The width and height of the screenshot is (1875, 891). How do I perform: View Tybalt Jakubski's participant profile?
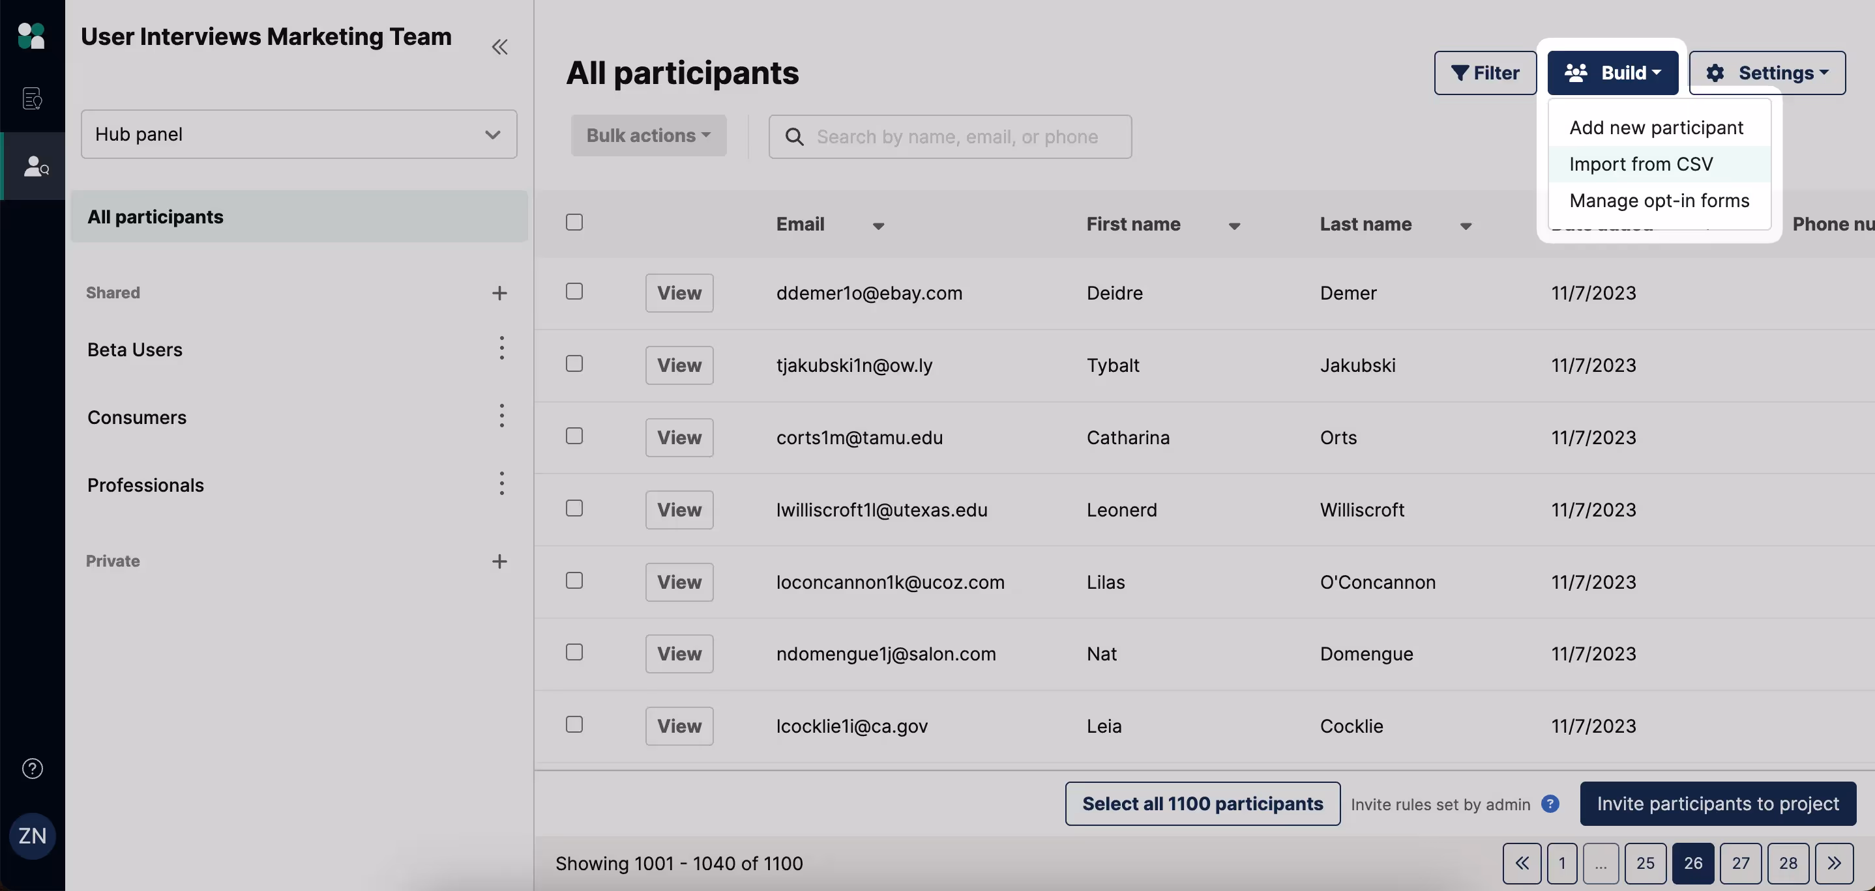pyautogui.click(x=679, y=365)
